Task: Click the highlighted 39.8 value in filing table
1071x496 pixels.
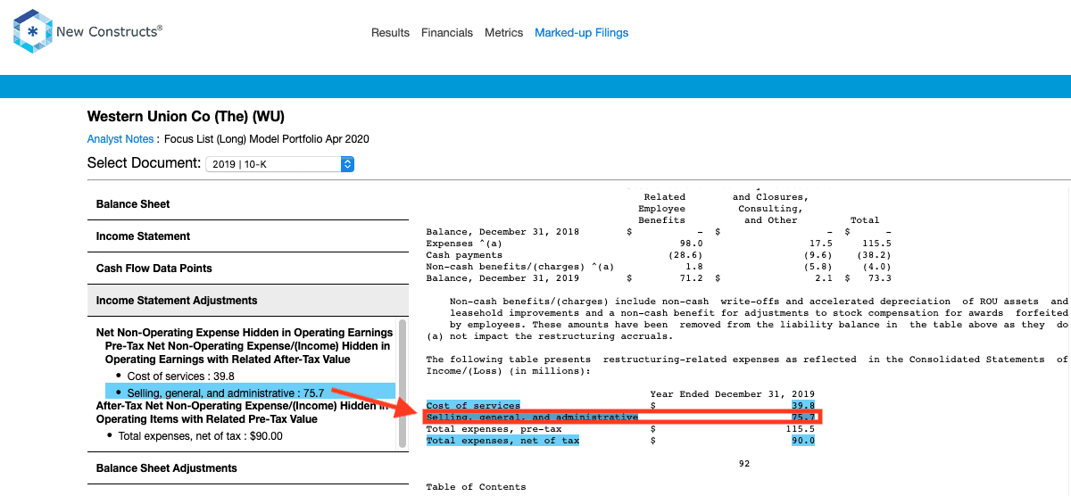Action: click(x=803, y=406)
